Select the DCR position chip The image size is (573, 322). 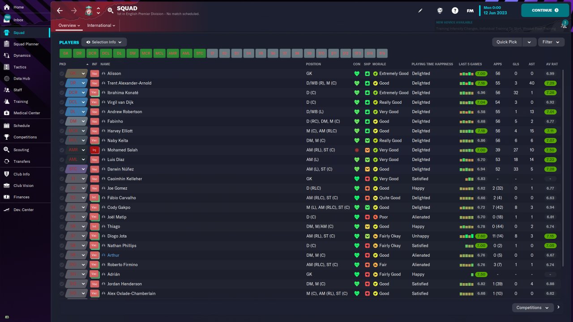tap(92, 53)
